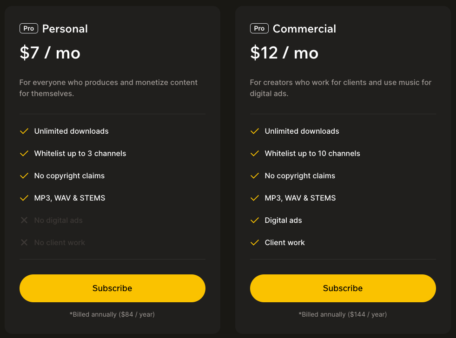Click the Billed annually ($144 / year) note
Viewport: 456px width, 338px height.
343,314
